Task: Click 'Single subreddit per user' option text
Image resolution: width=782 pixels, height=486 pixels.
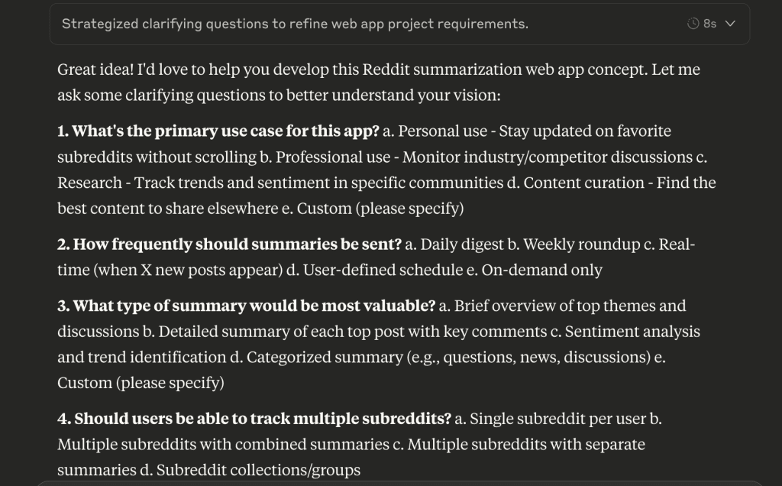Action: point(557,418)
